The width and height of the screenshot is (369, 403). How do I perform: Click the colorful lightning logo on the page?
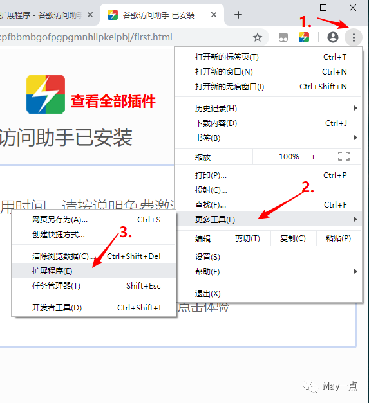tap(46, 94)
